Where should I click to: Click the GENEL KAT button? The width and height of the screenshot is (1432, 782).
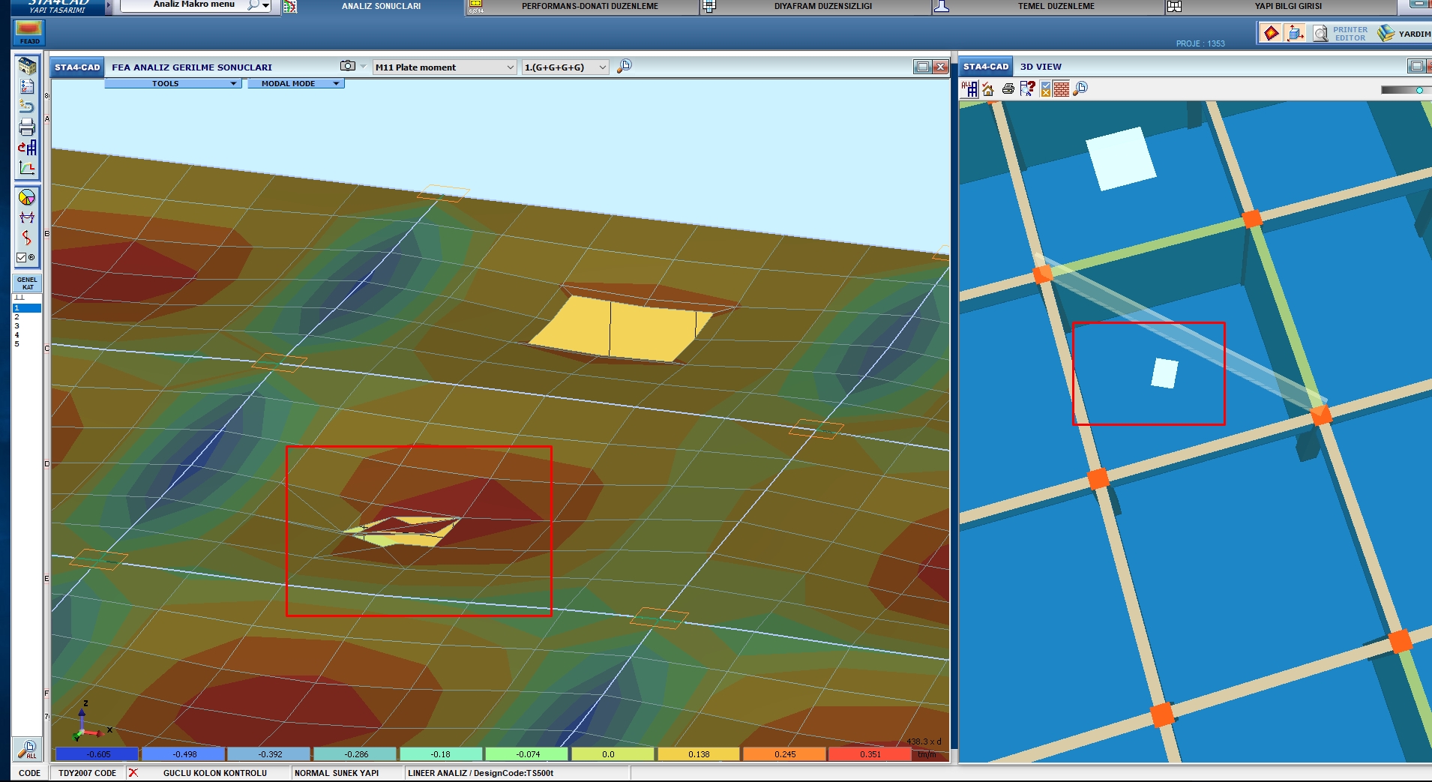(x=27, y=283)
